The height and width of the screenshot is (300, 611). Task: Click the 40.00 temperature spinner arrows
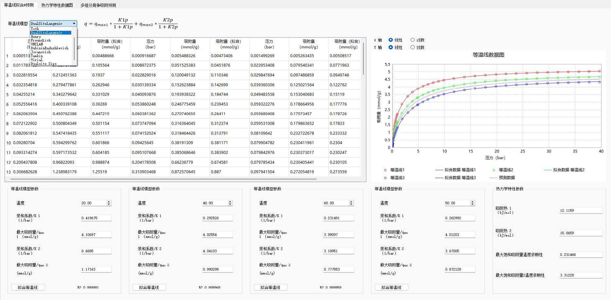coord(230,203)
